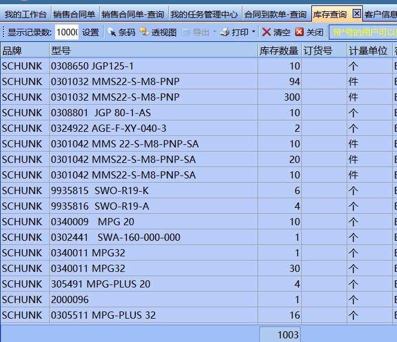Viewport: 397px width, 342px height.
Task: Click the total quantity 1003 in footer
Action: [280, 335]
